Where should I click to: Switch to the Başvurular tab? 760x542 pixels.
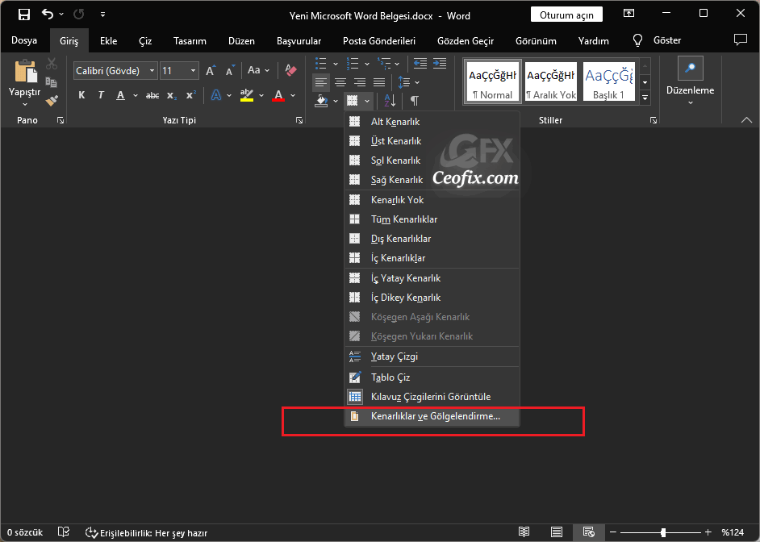299,40
